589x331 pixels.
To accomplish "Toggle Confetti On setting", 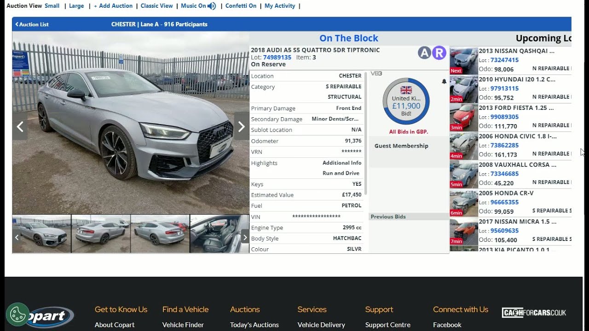I will pos(241,6).
